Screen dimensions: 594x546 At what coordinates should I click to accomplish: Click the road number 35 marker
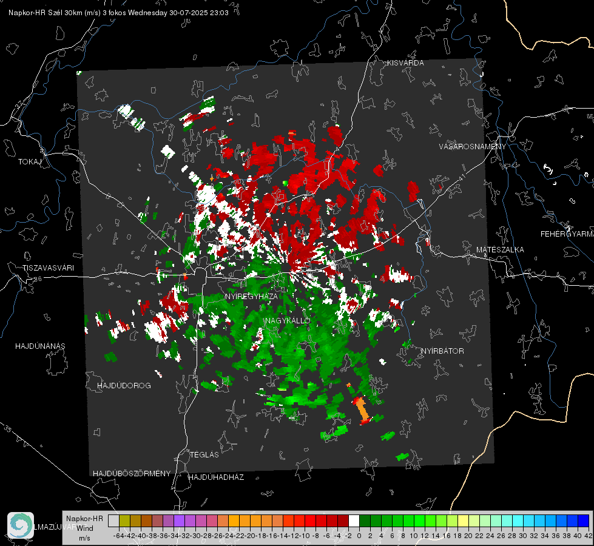click(8, 429)
